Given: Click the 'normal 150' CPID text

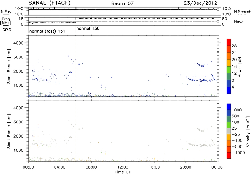Looking at the screenshot, I should pos(88,29).
